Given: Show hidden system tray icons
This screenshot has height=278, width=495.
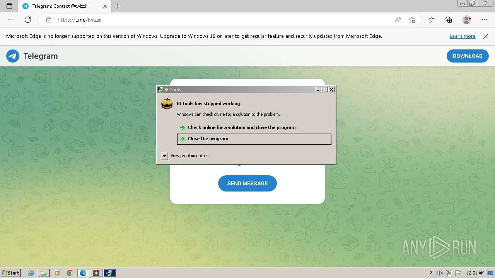Looking at the screenshot, I should coord(431,273).
